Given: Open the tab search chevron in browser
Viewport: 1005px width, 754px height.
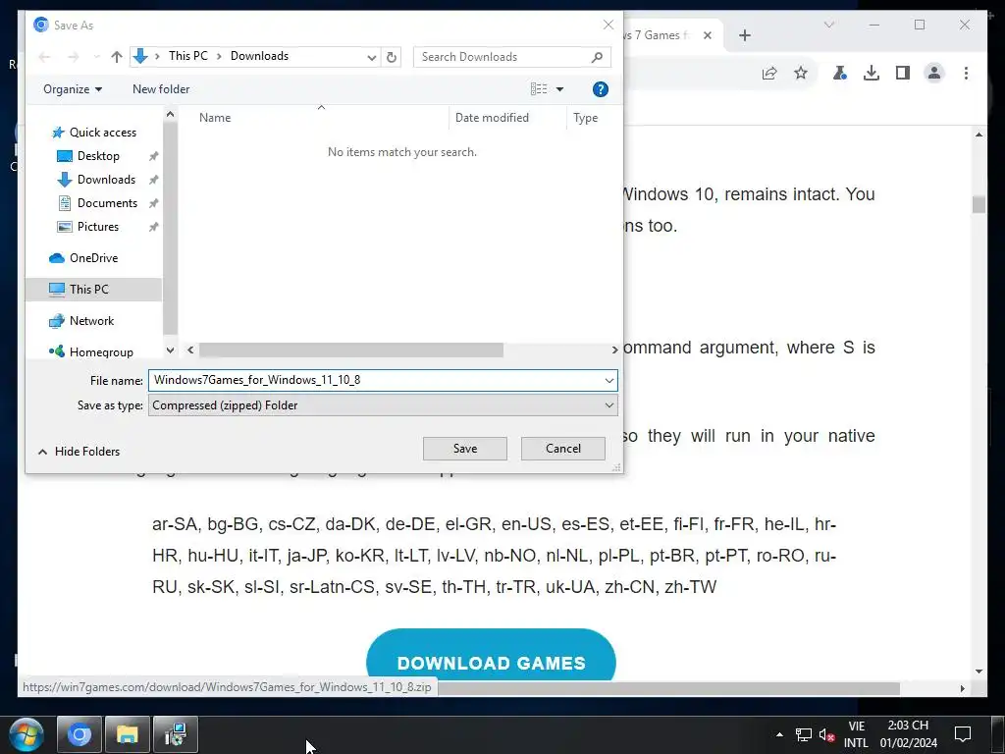Looking at the screenshot, I should 828,25.
